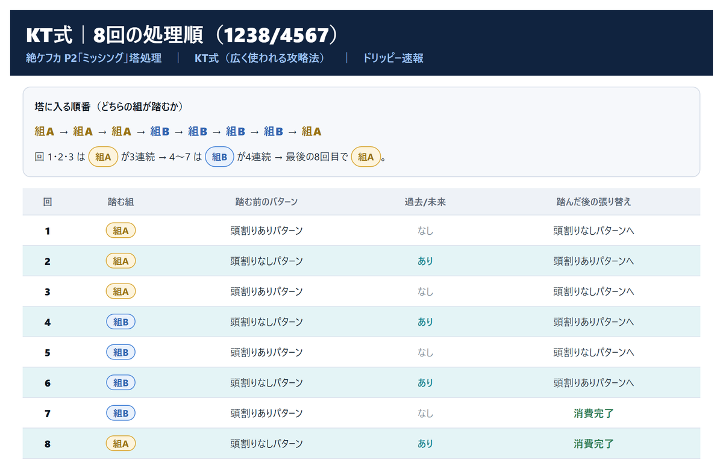723x469 pixels.
Task: Select the "踏んだ後の張り替え" column header
Action: pyautogui.click(x=593, y=202)
